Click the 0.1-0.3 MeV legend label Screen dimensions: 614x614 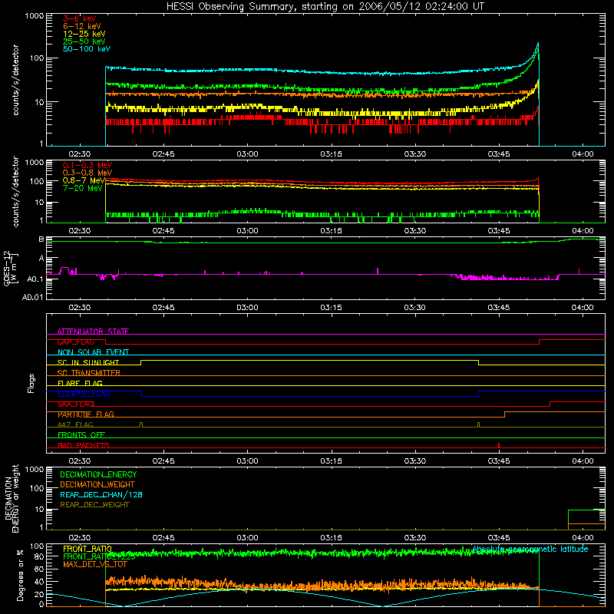[x=87, y=165]
